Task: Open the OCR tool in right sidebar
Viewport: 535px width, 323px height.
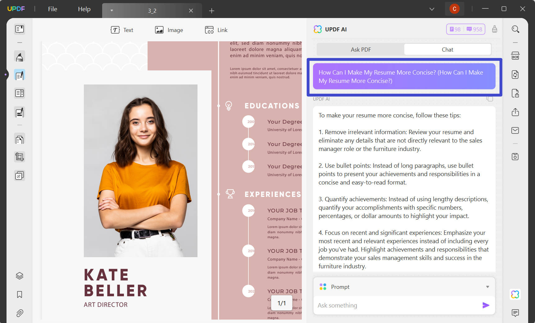Action: coord(515,56)
